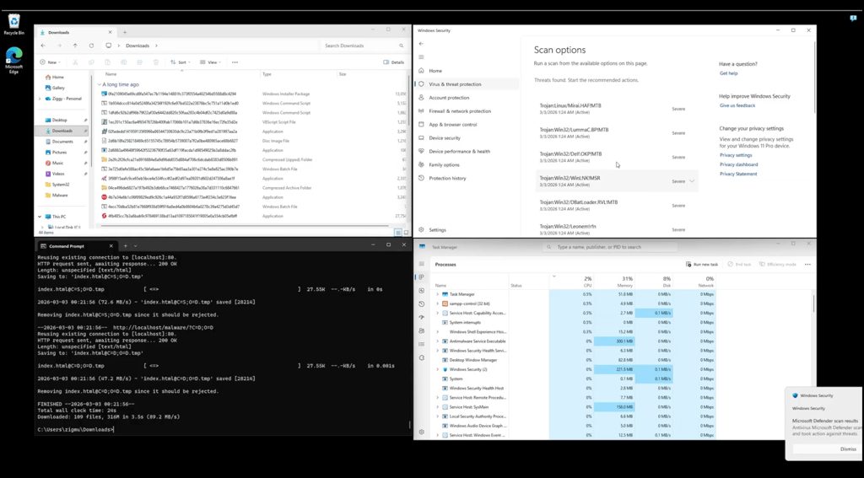Toggle the Windows Security hamburger menu
Screen dimensions: 864x478
pyautogui.click(x=421, y=57)
